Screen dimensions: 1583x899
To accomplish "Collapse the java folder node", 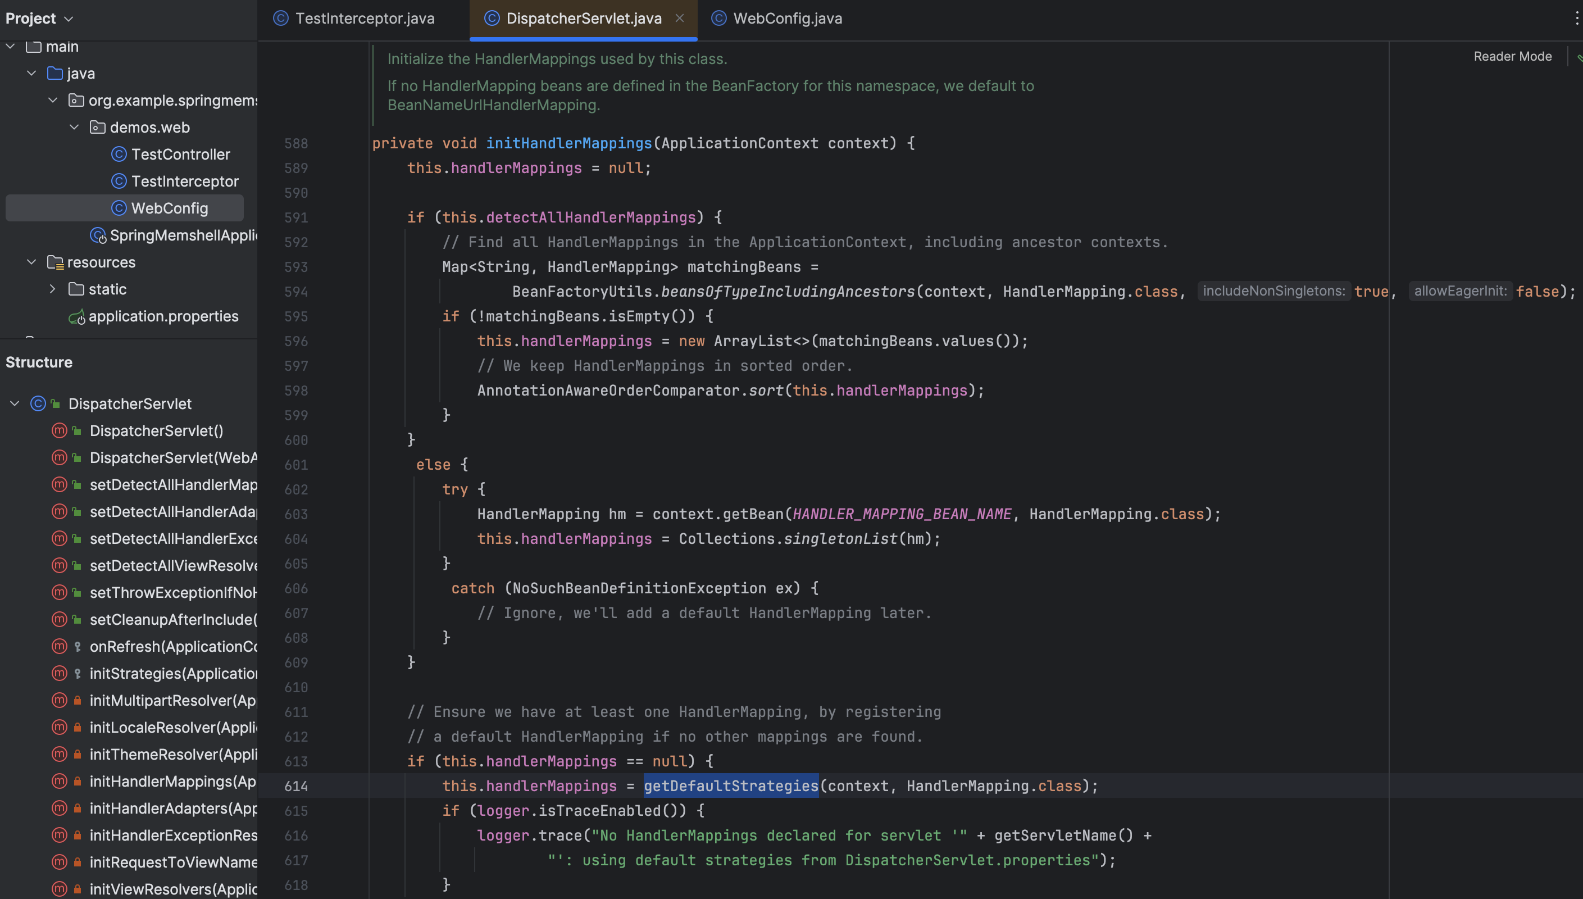I will pyautogui.click(x=31, y=74).
